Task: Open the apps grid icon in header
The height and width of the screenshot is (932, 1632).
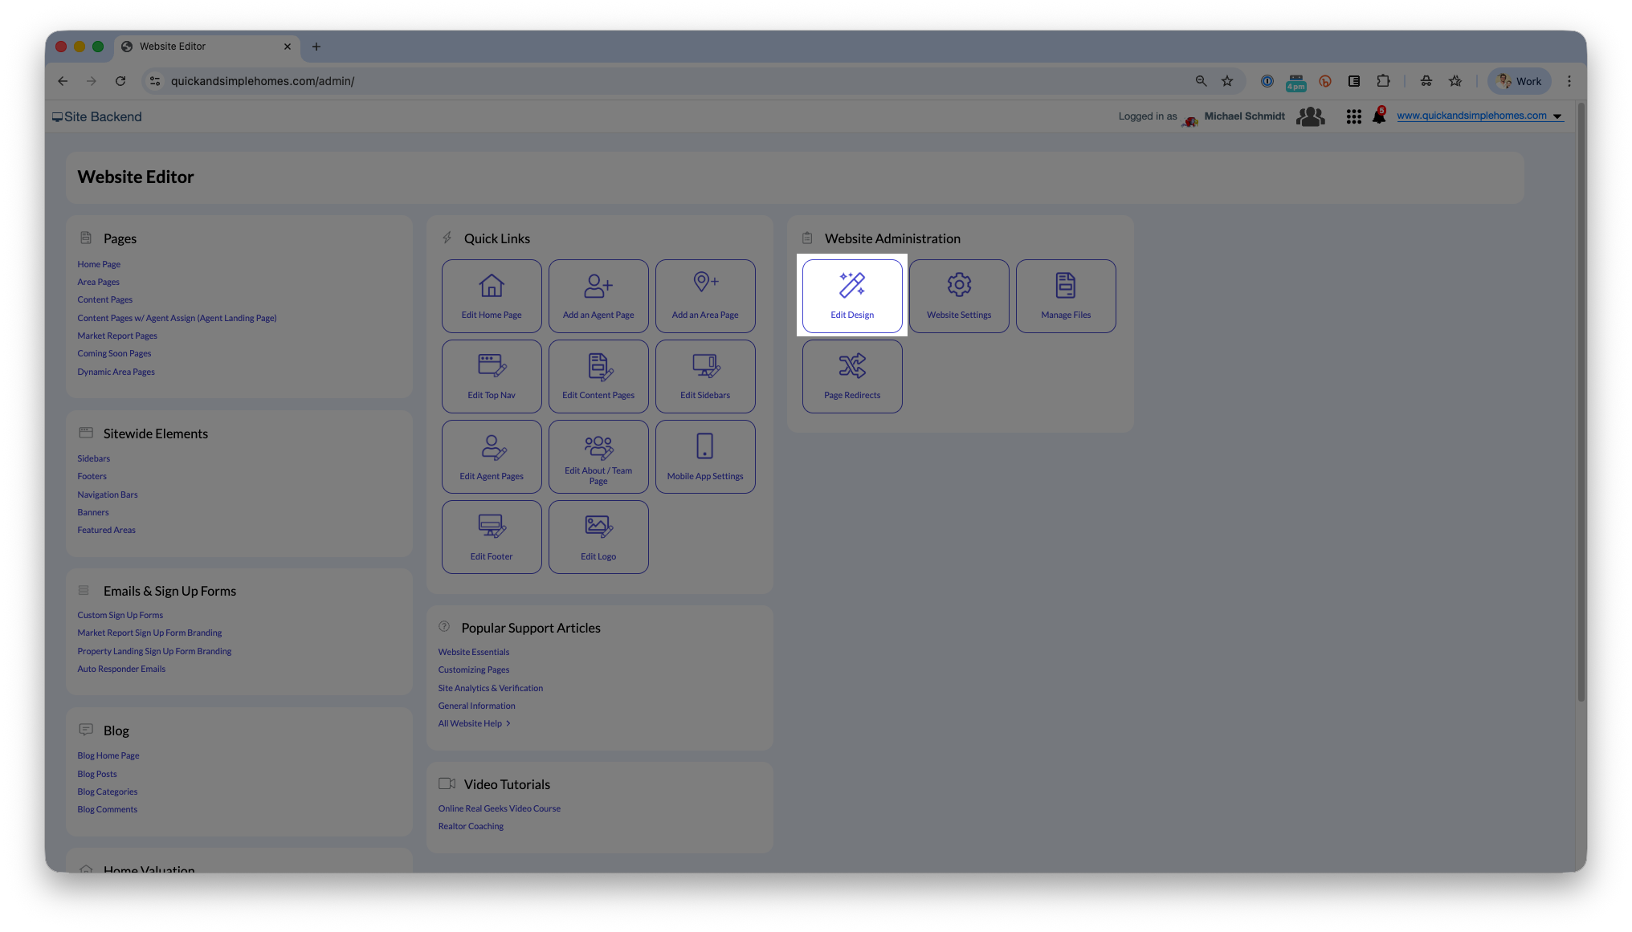Action: coord(1353,116)
